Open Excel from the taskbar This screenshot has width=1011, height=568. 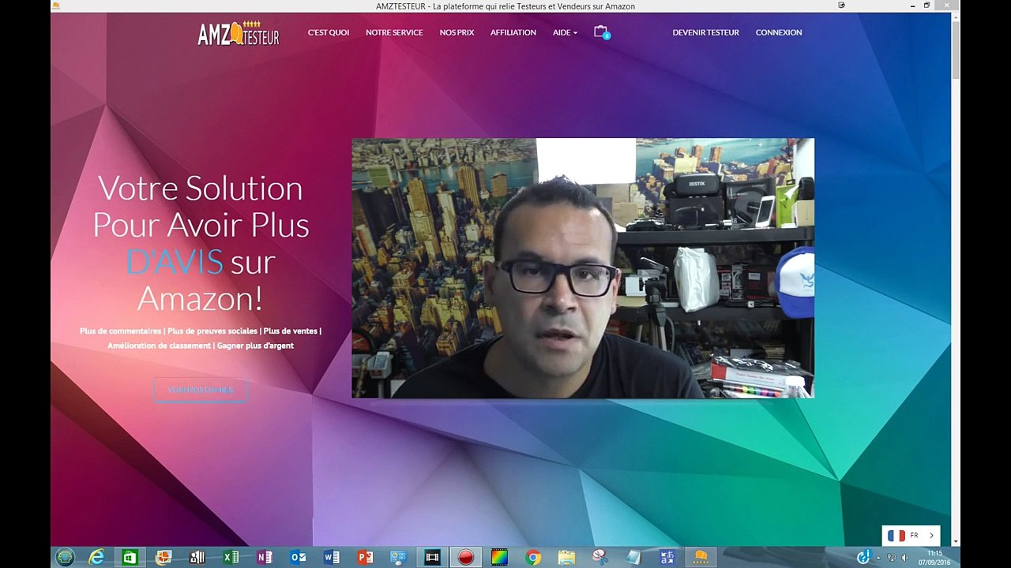pyautogui.click(x=231, y=558)
